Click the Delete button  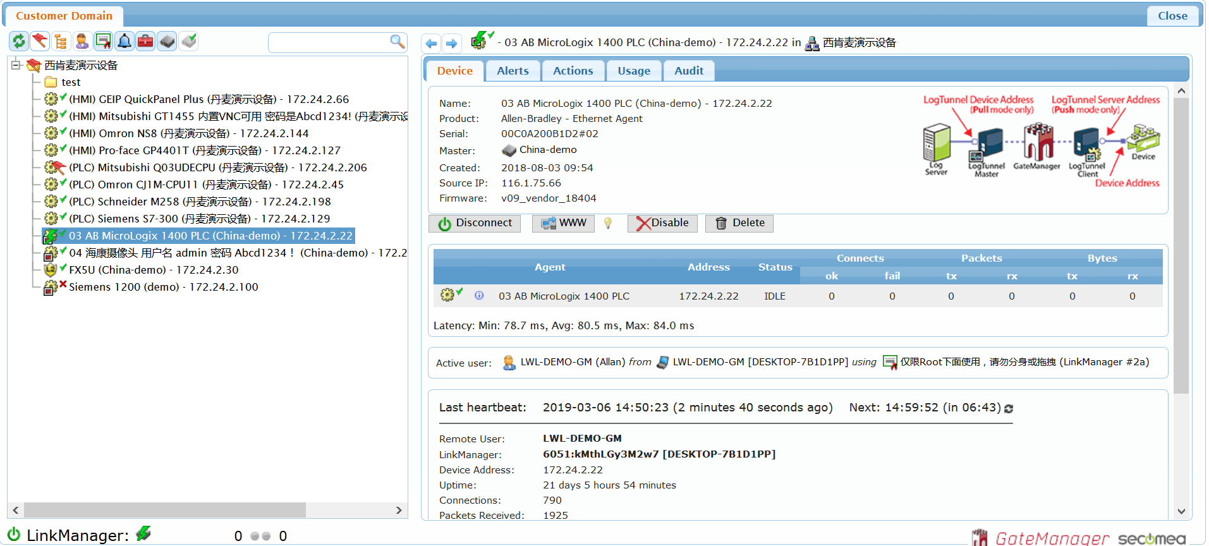739,223
